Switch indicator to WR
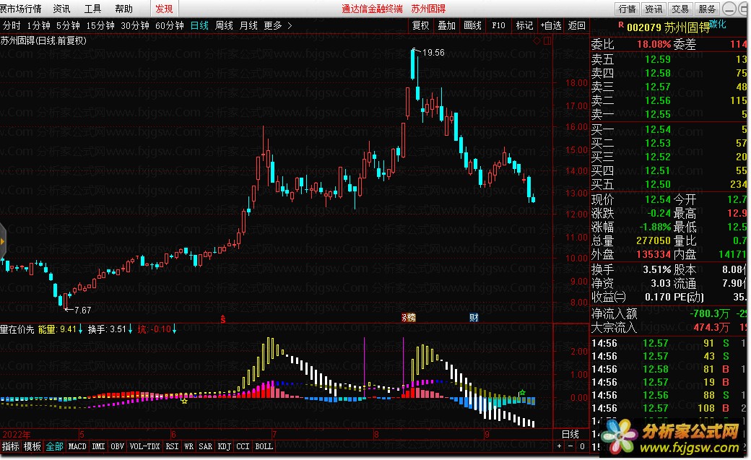 point(188,446)
